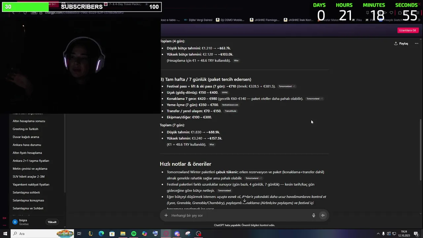Open the Windows Start menu

tap(5, 234)
